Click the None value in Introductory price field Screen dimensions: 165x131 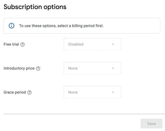[73, 68]
